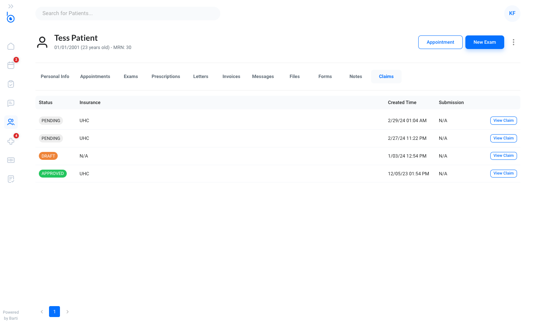This screenshot has height=334, width=534.
Task: Focus the Search for Patients field
Action: (128, 13)
